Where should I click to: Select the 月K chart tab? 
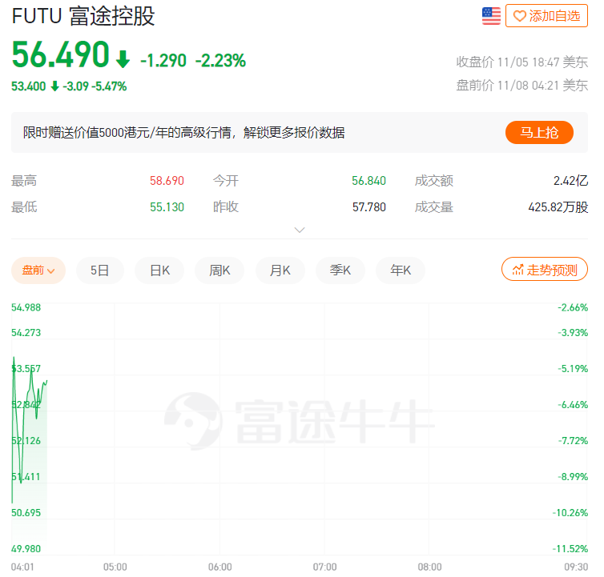(280, 270)
